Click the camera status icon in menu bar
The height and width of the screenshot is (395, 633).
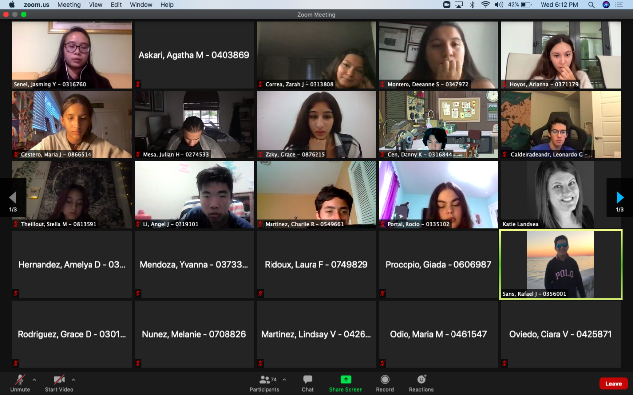447,5
